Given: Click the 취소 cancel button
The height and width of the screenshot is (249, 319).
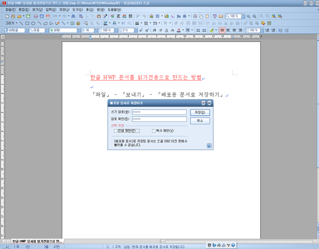Looking at the screenshot, I should (200, 121).
